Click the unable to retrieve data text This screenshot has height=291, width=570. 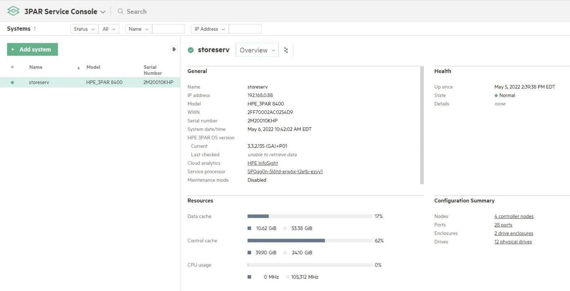point(272,155)
